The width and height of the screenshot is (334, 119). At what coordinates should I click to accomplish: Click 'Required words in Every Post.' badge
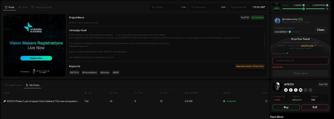(250, 66)
